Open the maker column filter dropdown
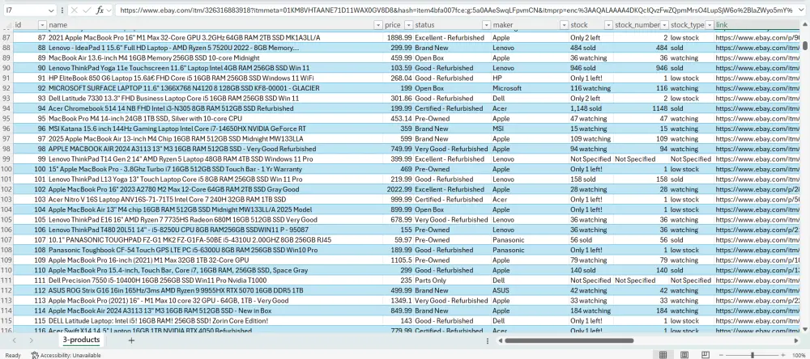The height and width of the screenshot is (359, 810). click(x=564, y=25)
